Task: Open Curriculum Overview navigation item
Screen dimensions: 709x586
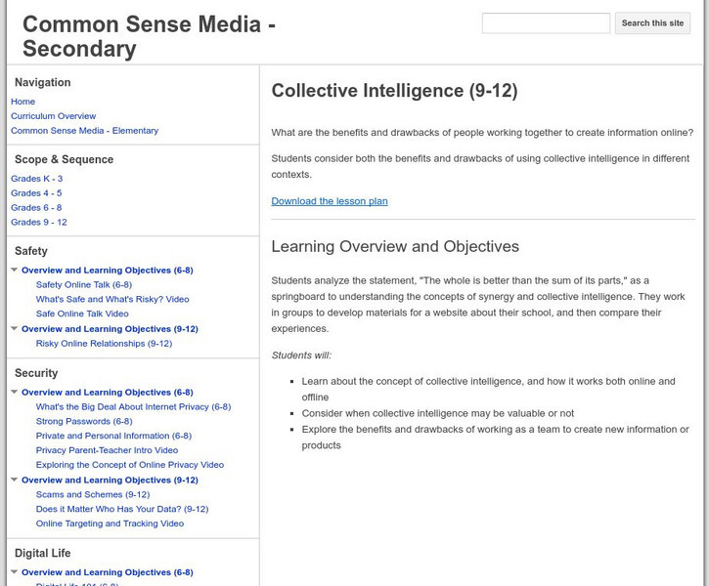Action: click(x=54, y=116)
